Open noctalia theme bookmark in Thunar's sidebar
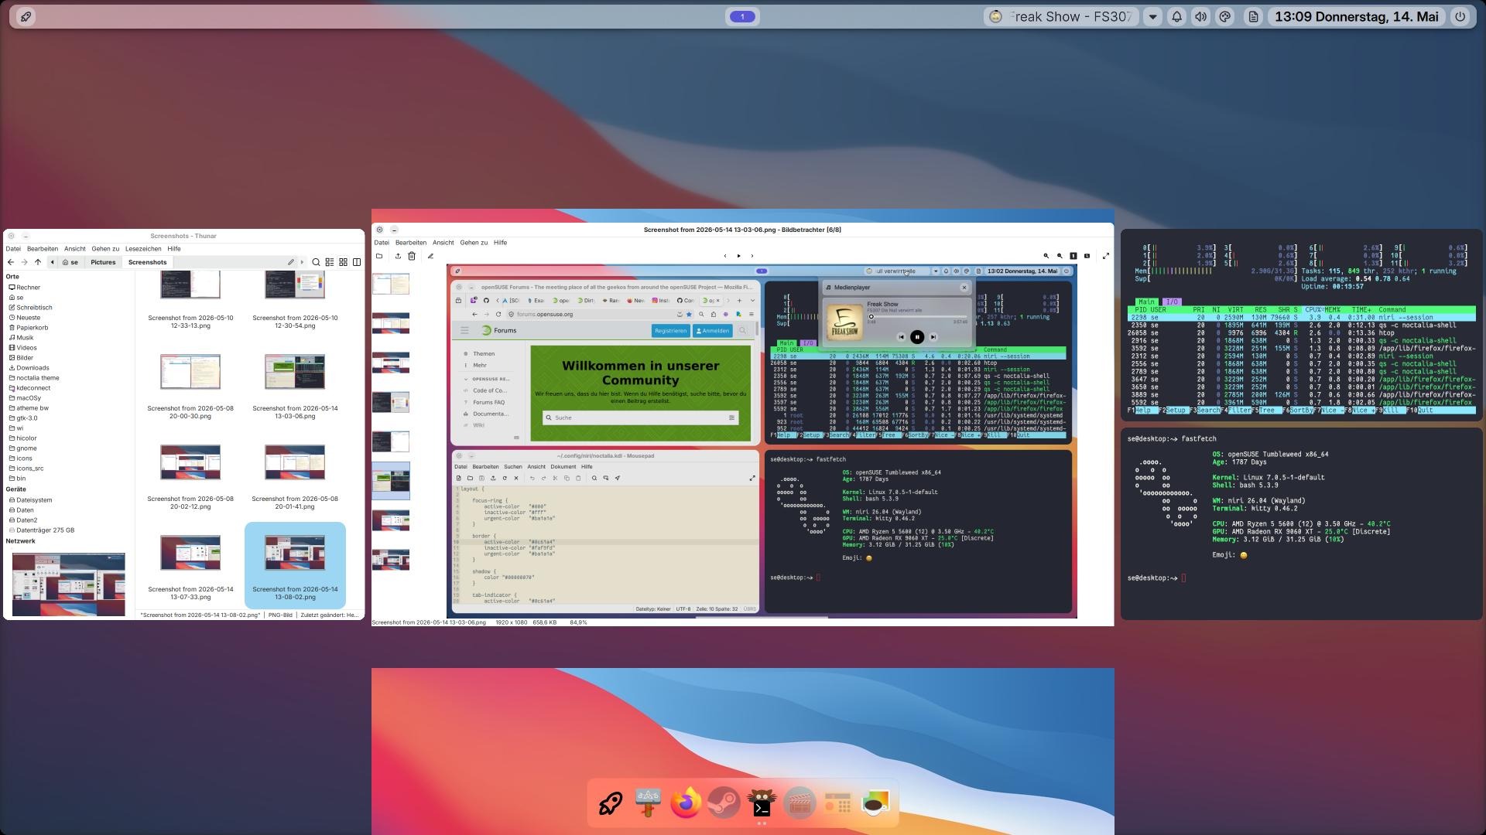Viewport: 1486px width, 835px height. (x=37, y=378)
